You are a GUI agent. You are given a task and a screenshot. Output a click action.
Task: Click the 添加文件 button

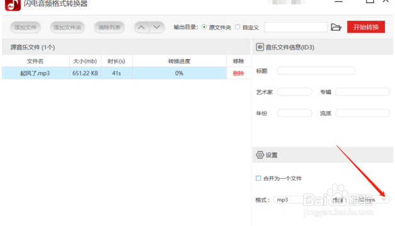tap(25, 28)
